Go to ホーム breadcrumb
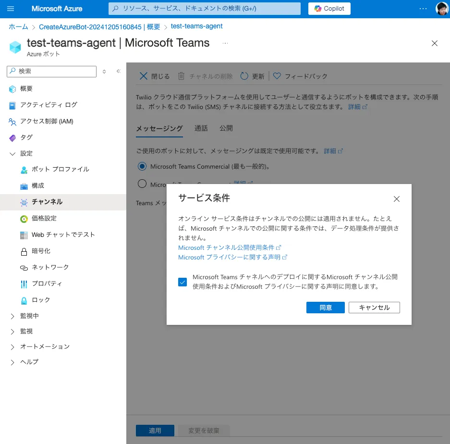Screen dimensions: 450x444 [18, 27]
